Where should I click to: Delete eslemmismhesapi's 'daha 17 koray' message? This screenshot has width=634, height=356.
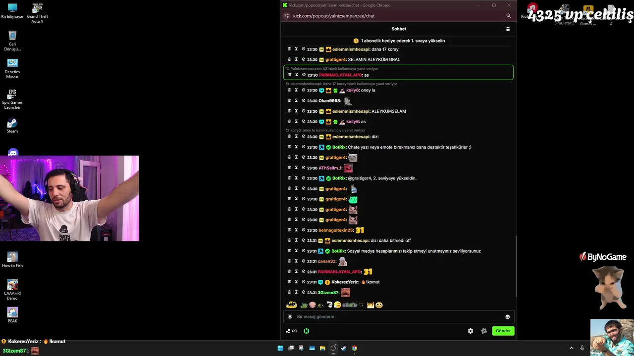coord(290,49)
